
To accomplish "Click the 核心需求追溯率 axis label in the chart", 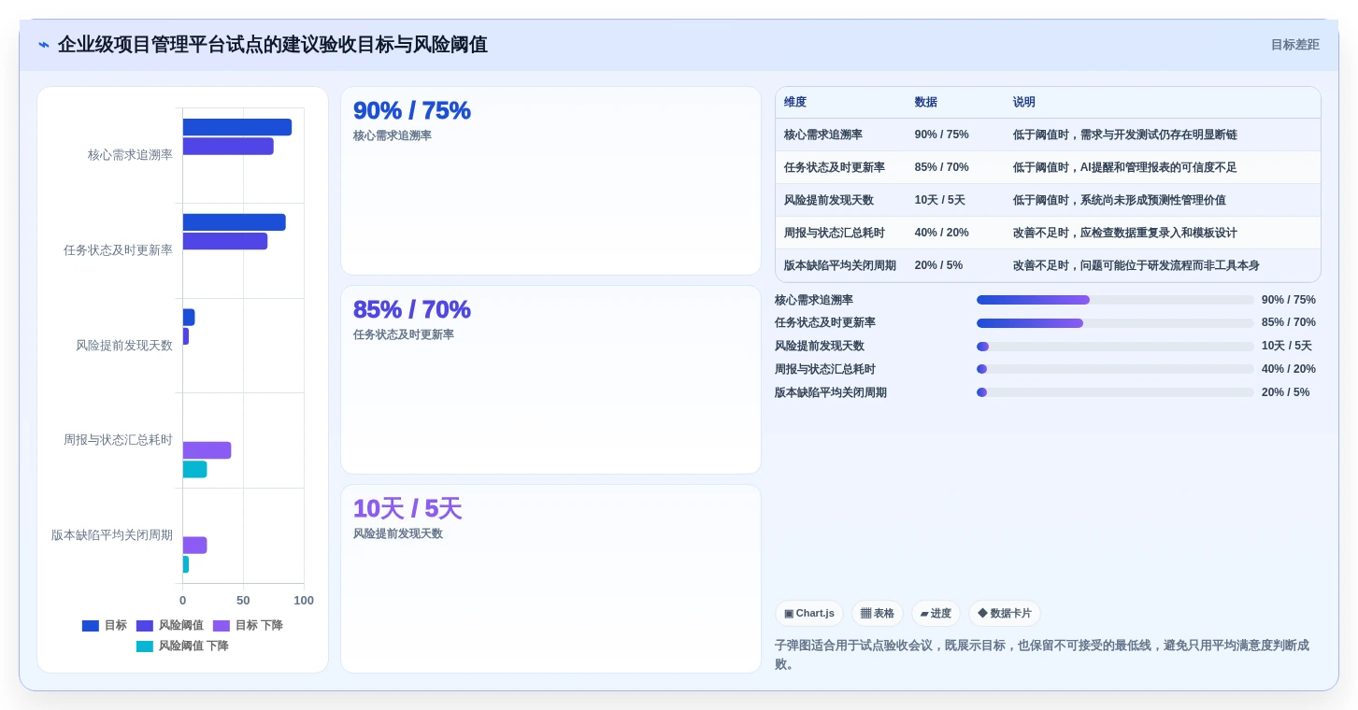I will [130, 155].
